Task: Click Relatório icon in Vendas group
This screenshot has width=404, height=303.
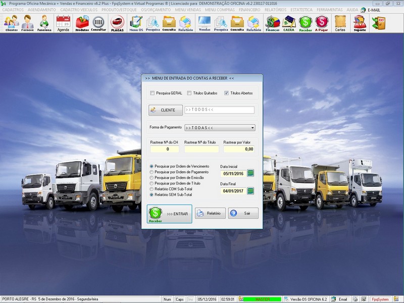Action: pos(254,23)
